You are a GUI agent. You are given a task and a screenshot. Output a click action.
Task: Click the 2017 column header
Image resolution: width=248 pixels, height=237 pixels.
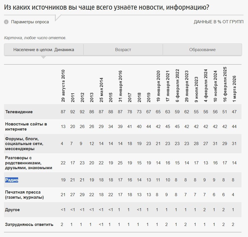pos(130,97)
